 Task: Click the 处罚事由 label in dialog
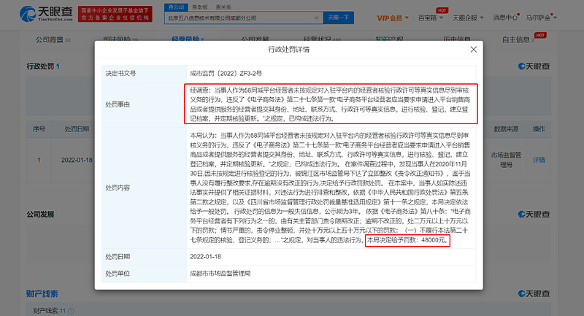point(118,104)
